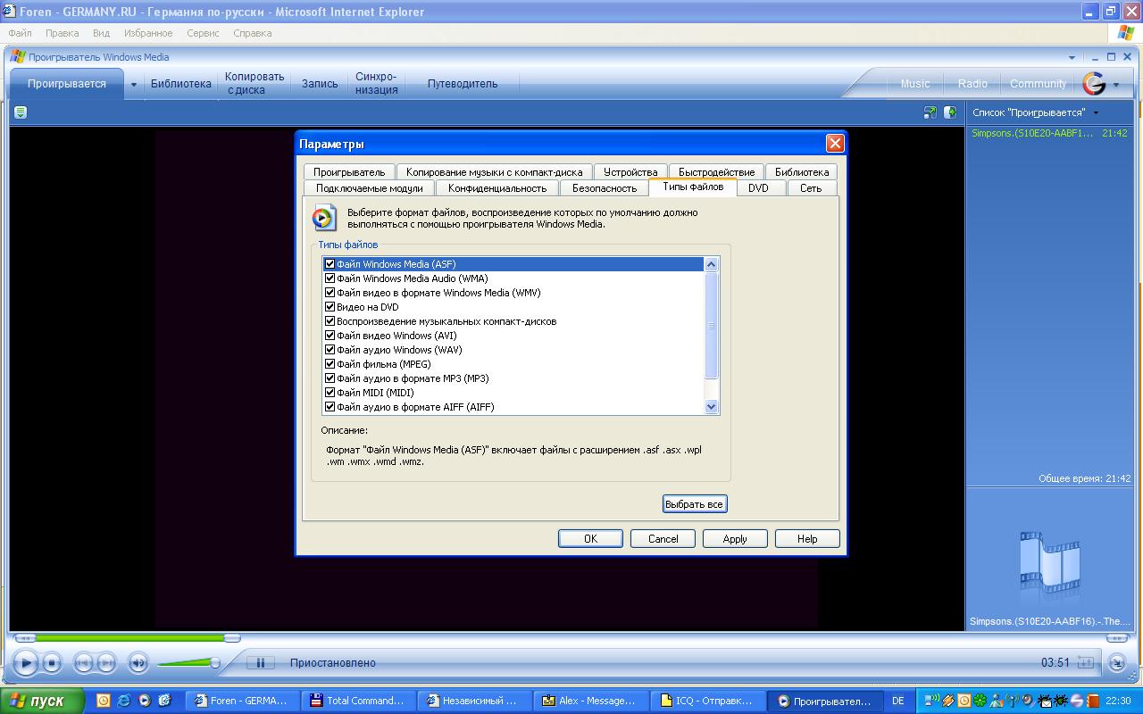This screenshot has height=714, width=1143.
Task: Mute sound with the speaker icon
Action: [138, 662]
